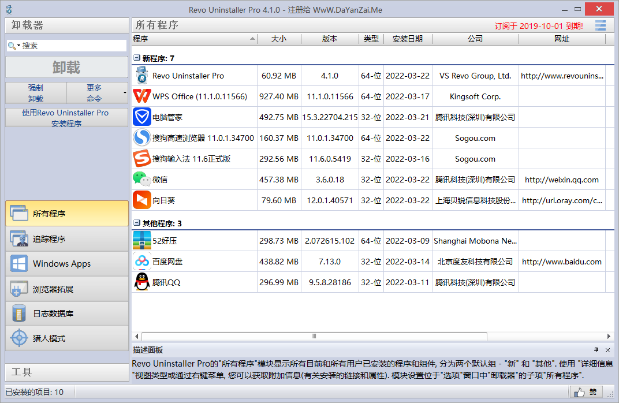This screenshot has width=619, height=403.
Task: Select the WPS Office program icon
Action: point(141,96)
